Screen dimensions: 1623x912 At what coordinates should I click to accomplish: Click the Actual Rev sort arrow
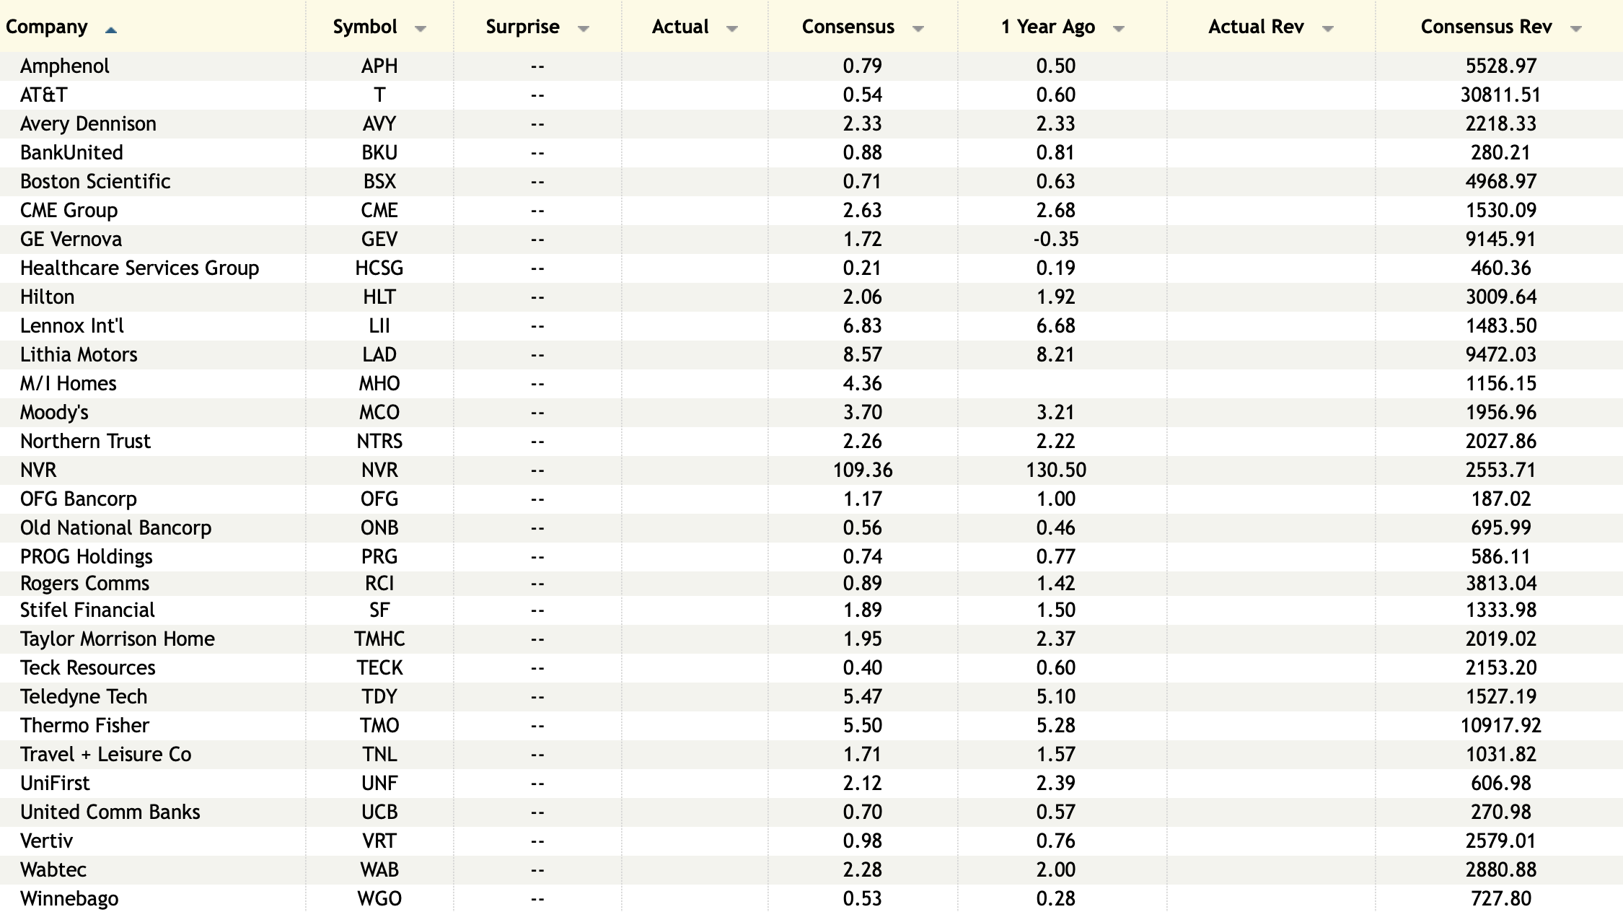1327,29
